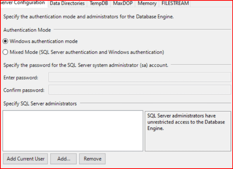Click the Enter password field

(139, 77)
